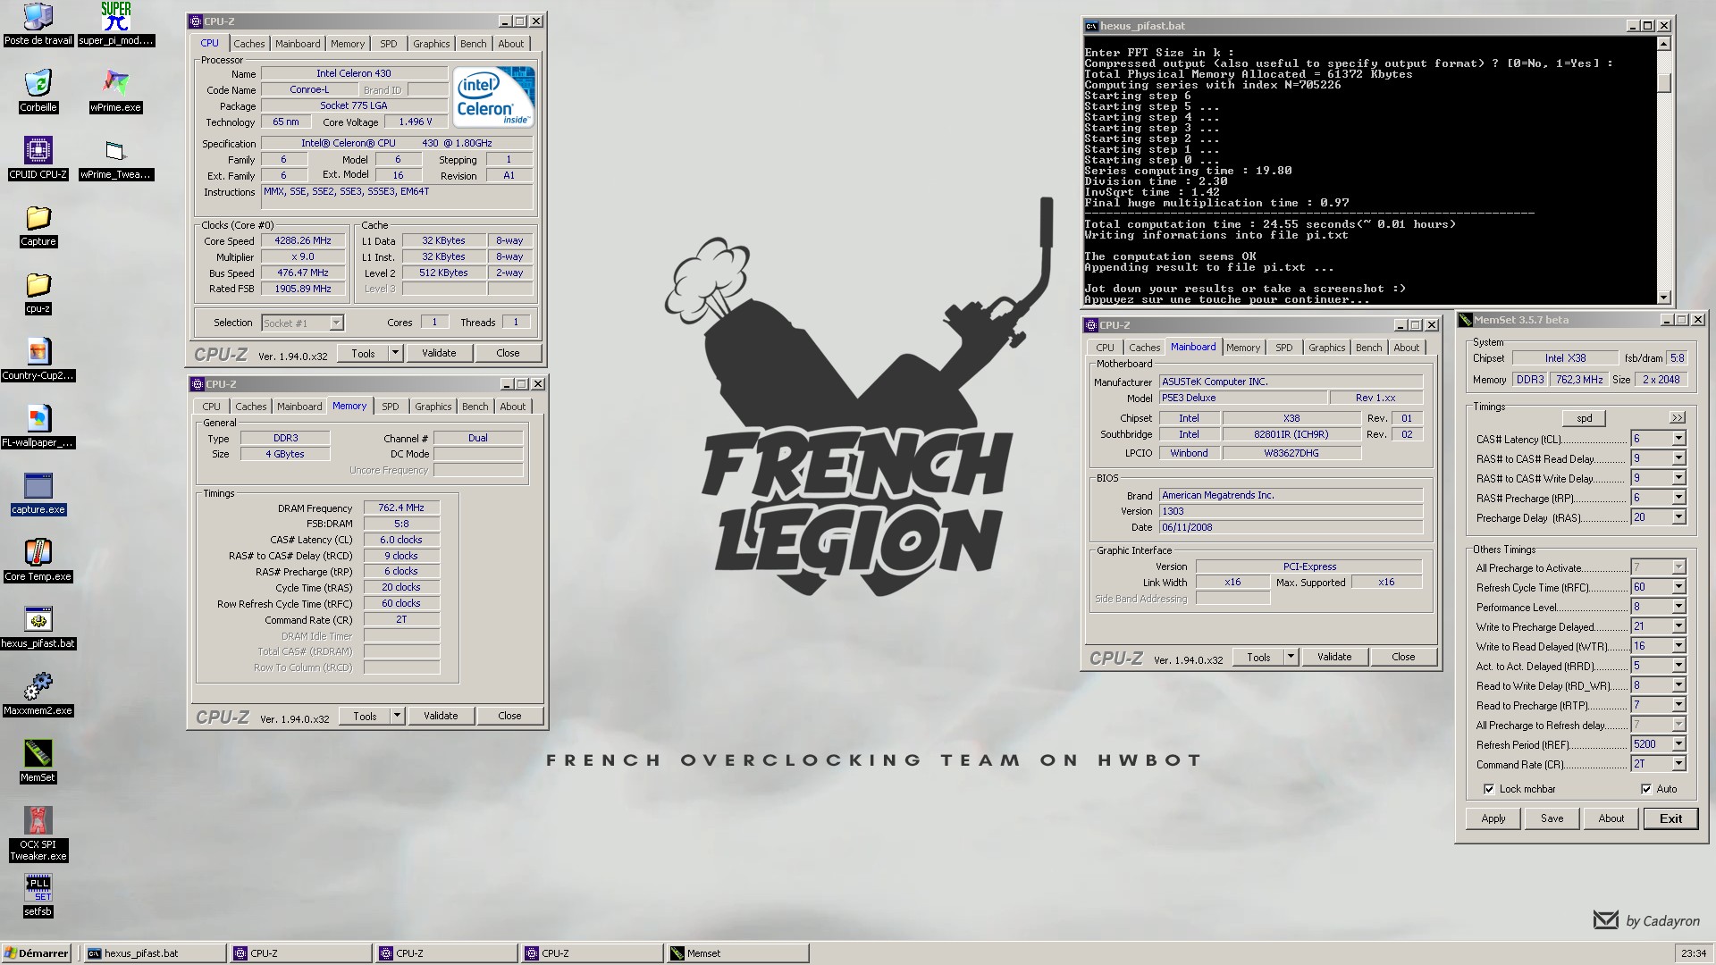Open Caches tab in top CPU-Z window
This screenshot has width=1716, height=965.
tap(249, 44)
